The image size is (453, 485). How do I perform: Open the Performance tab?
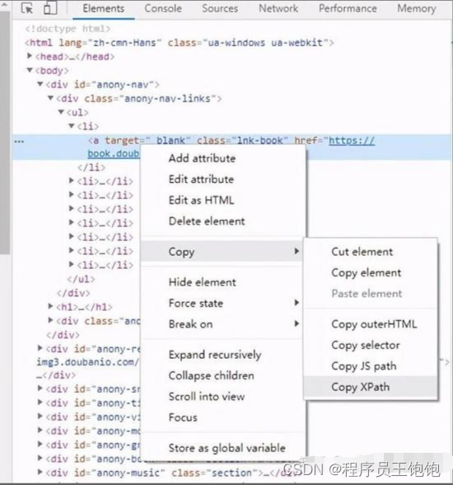348,8
